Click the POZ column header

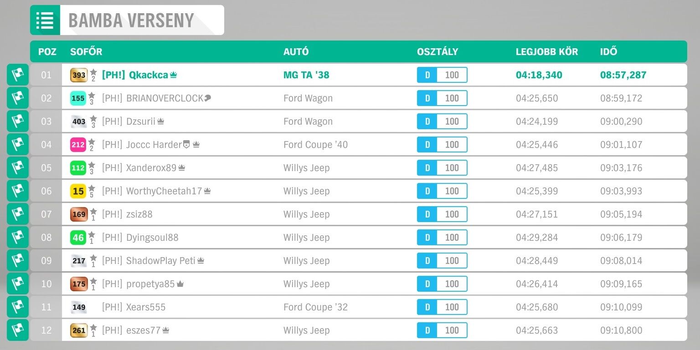pos(47,51)
